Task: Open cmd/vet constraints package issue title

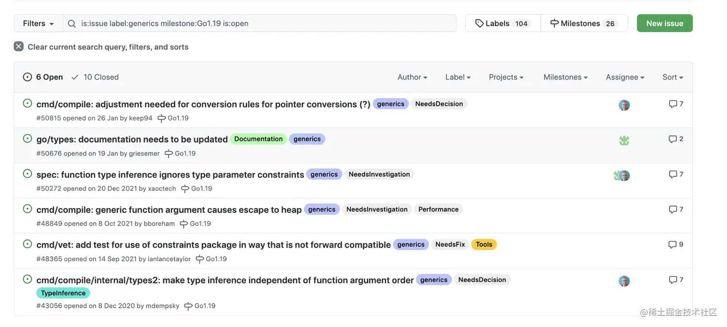Action: (213, 245)
